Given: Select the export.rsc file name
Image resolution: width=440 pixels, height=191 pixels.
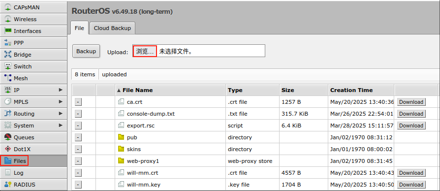Looking at the screenshot, I should click(141, 126).
